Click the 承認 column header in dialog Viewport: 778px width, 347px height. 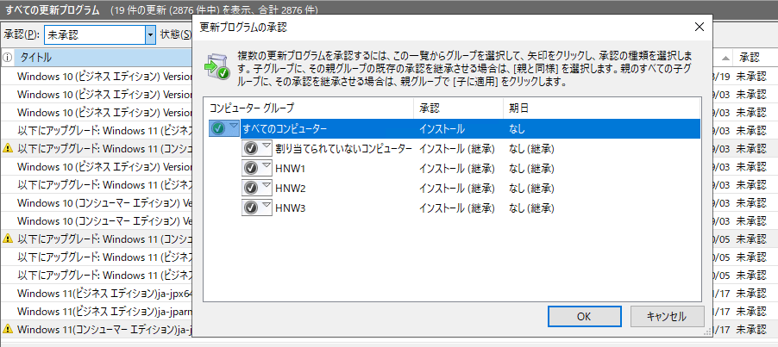pos(458,108)
